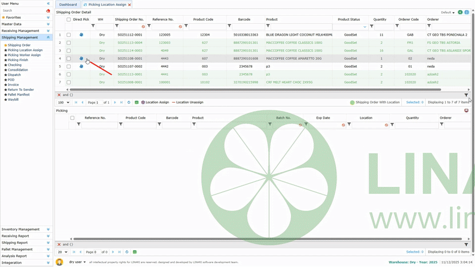Switch to the Dashboard tab
This screenshot has height=267, width=475.
[x=68, y=4]
